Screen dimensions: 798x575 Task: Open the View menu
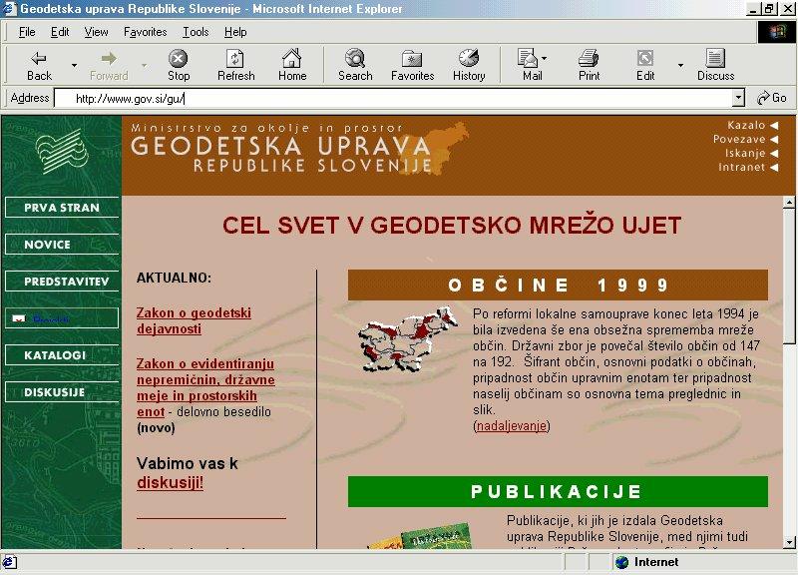point(96,32)
